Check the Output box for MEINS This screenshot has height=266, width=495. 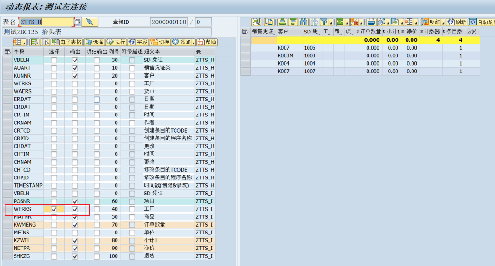[x=75, y=233]
